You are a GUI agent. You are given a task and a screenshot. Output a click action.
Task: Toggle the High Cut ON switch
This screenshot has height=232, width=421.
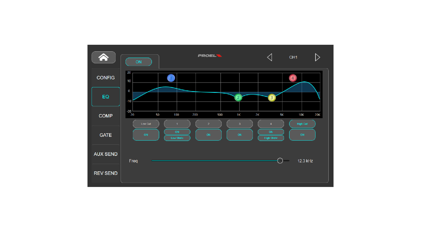point(302,135)
